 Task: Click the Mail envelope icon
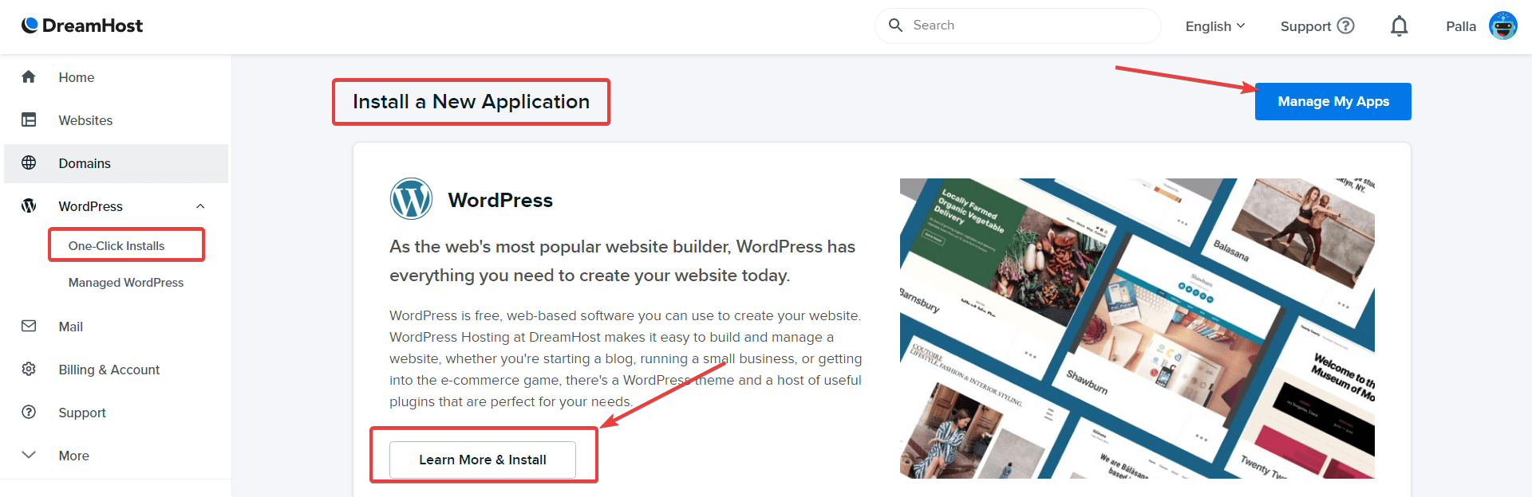pos(29,326)
